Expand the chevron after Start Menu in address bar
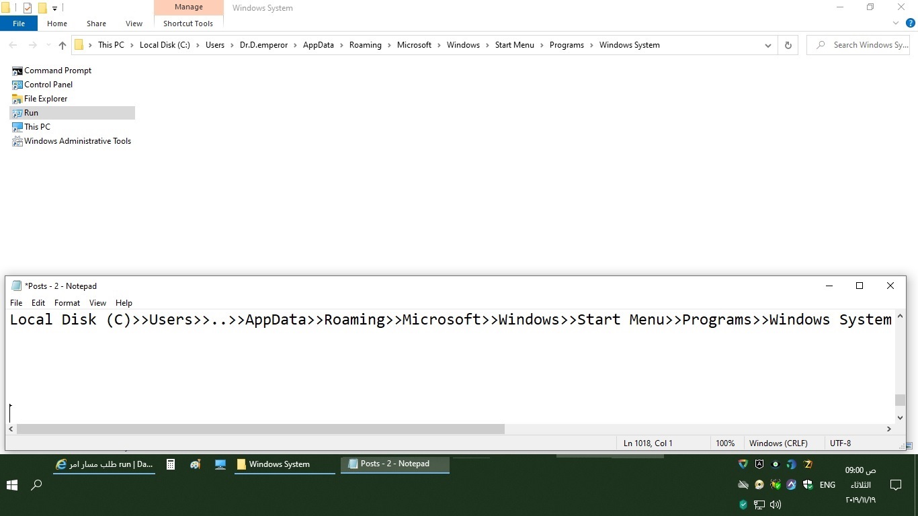 542,45
